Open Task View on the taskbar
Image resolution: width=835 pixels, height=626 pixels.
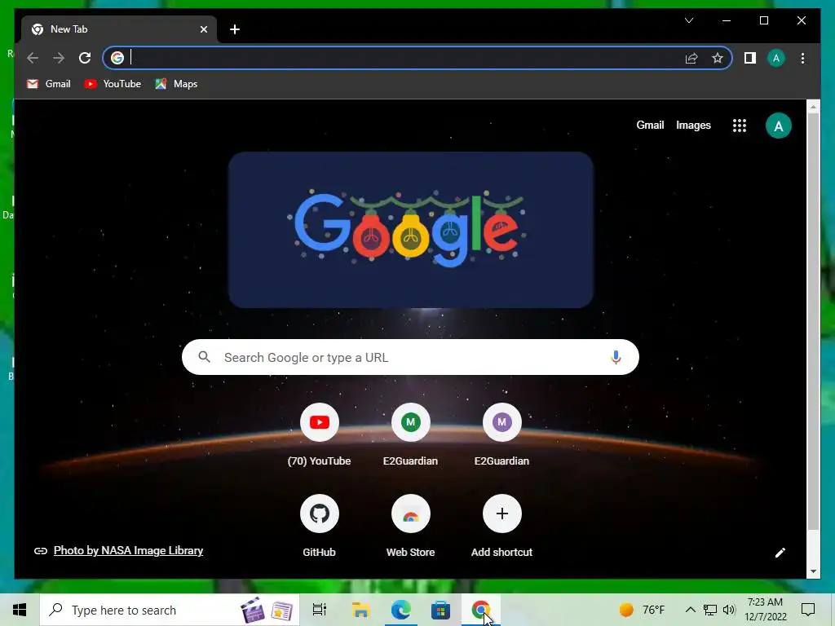click(319, 610)
